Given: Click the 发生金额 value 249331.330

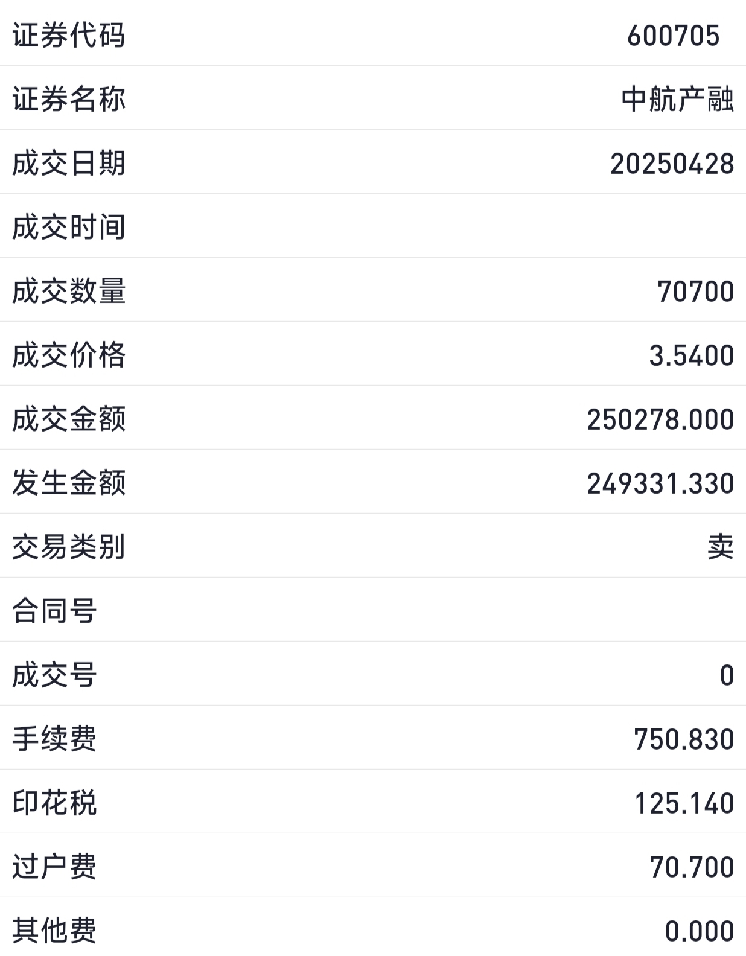Looking at the screenshot, I should pos(660,483).
